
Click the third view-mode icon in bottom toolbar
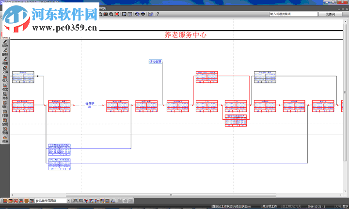click(16, 201)
